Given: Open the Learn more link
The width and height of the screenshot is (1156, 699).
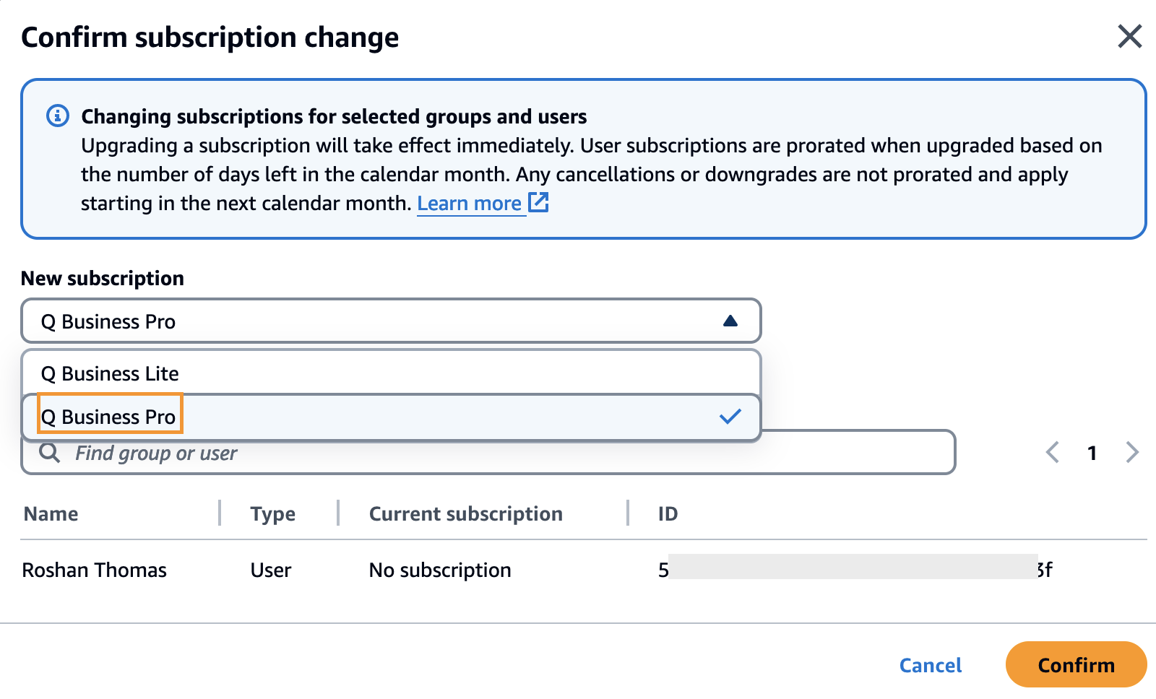Looking at the screenshot, I should 470,204.
